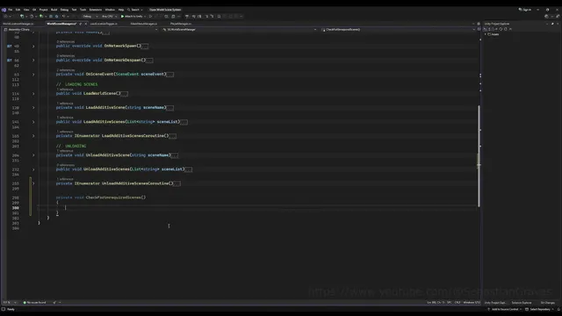Viewport: 562px width, 316px height.
Task: Switch to the LoadLocationTrigger.cs tab
Action: 104,24
